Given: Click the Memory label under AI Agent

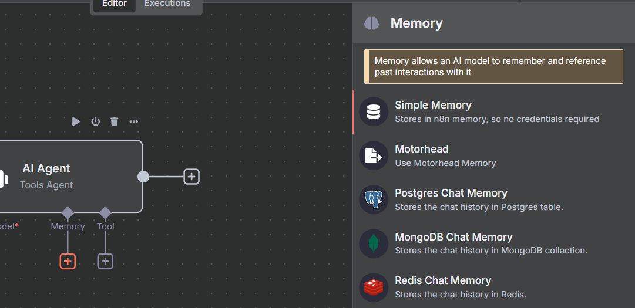Looking at the screenshot, I should point(68,226).
